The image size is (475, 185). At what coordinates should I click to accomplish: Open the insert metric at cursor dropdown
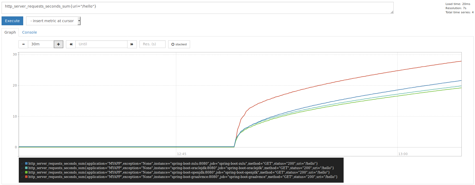click(x=53, y=21)
